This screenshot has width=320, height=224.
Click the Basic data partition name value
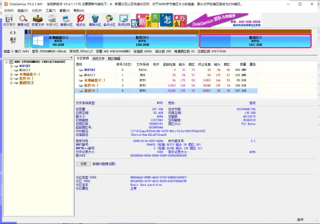coord(146,185)
